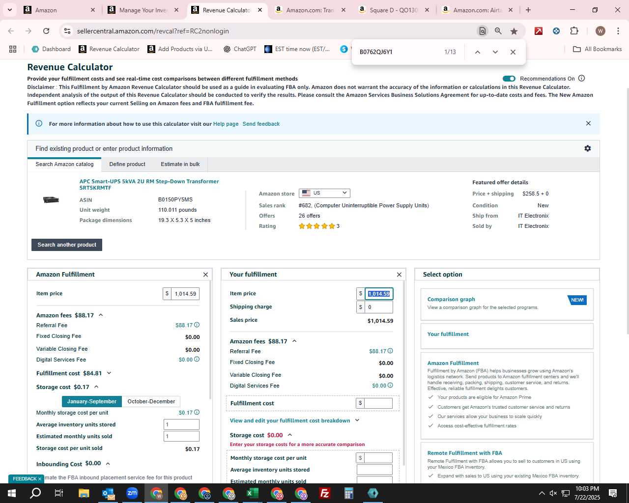Close the Your fulfillment panel
Screen dimensions: 629x503
click(x=399, y=275)
